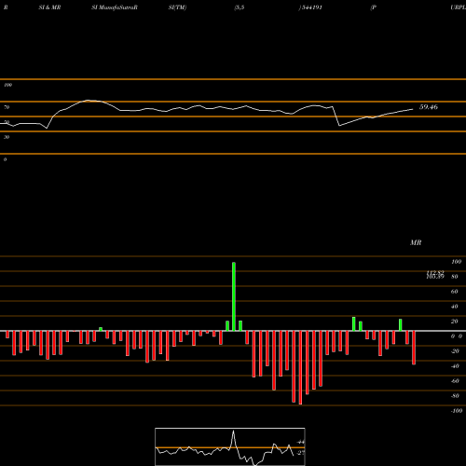Click the SI & MR header text
The width and height of the screenshot is (466, 466).
49,7
